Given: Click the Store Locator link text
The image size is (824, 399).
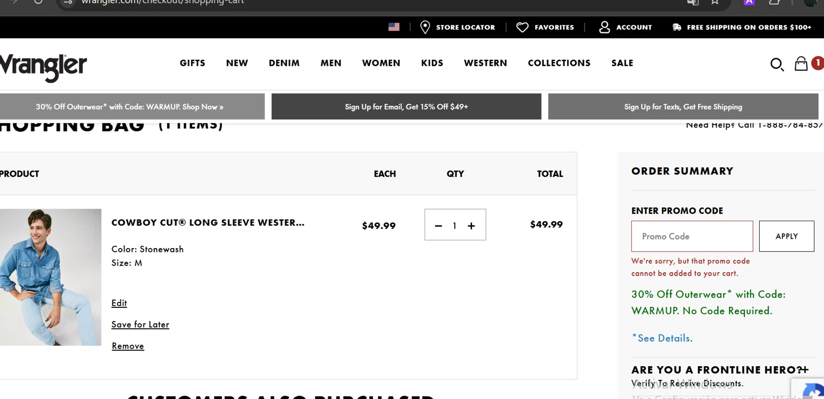Looking at the screenshot, I should tap(465, 27).
